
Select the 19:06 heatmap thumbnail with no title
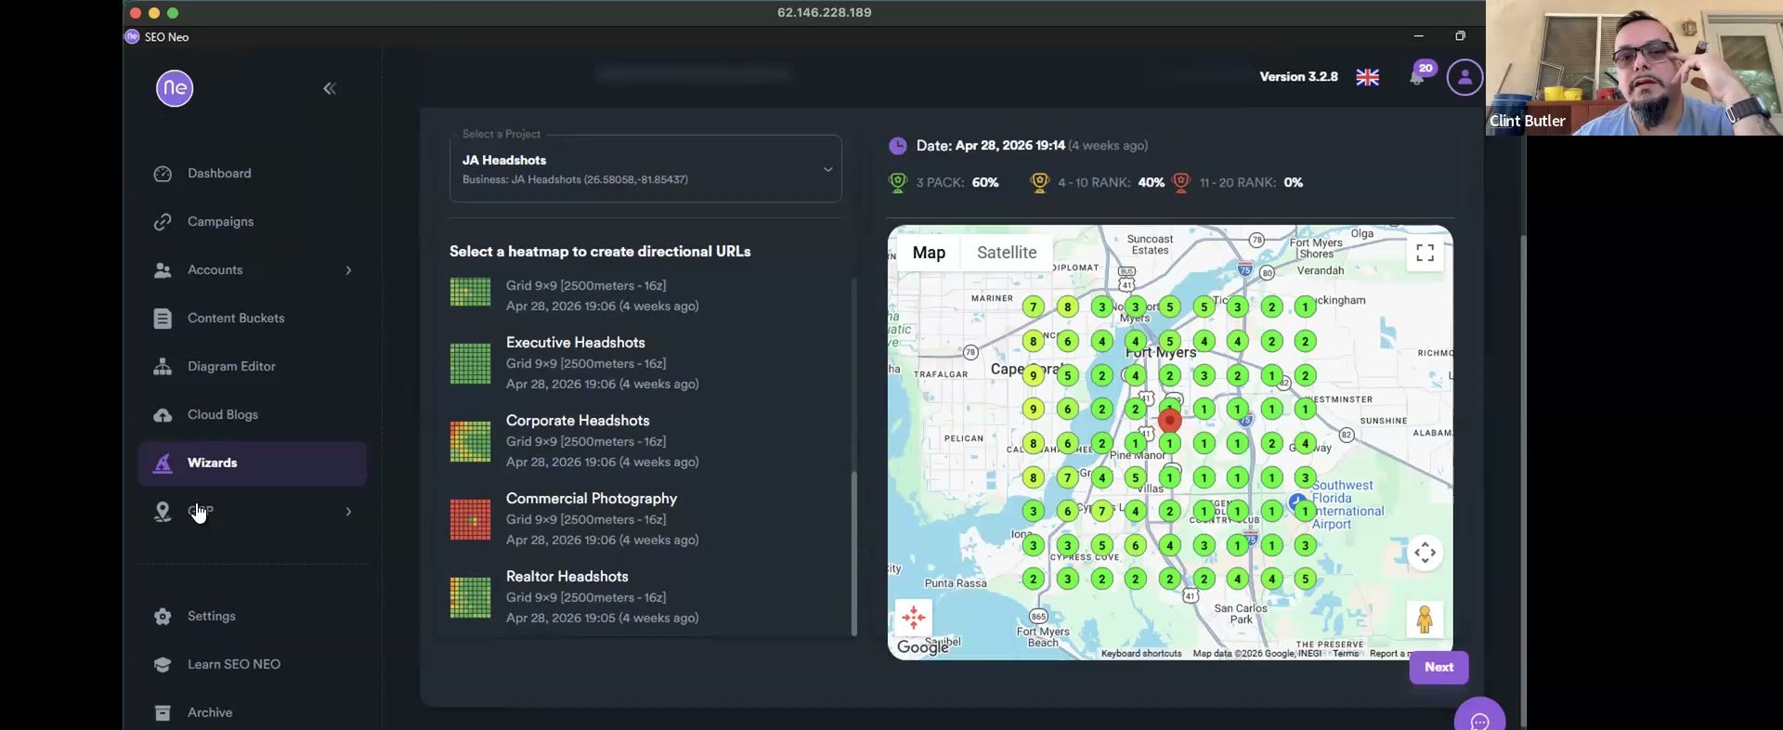pyautogui.click(x=471, y=292)
